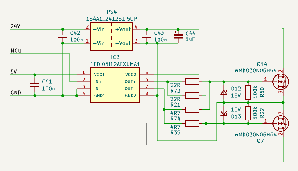Click the 24V net label
This screenshot has width=298, height=171.
(15, 26)
